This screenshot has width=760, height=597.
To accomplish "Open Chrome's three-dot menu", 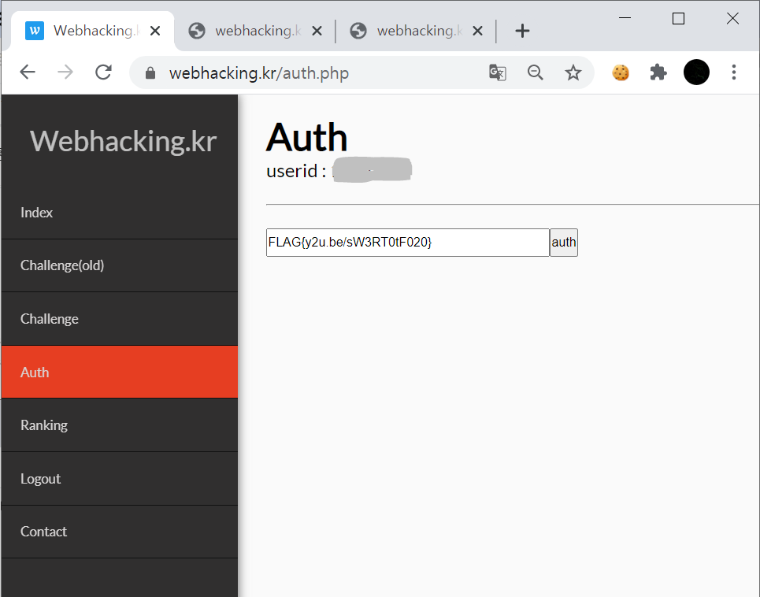I will coord(734,72).
